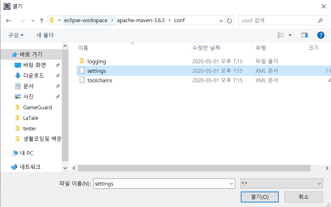Screen dimensions: 331x207
Task: Select conf in the address path
Action: pos(179,20)
